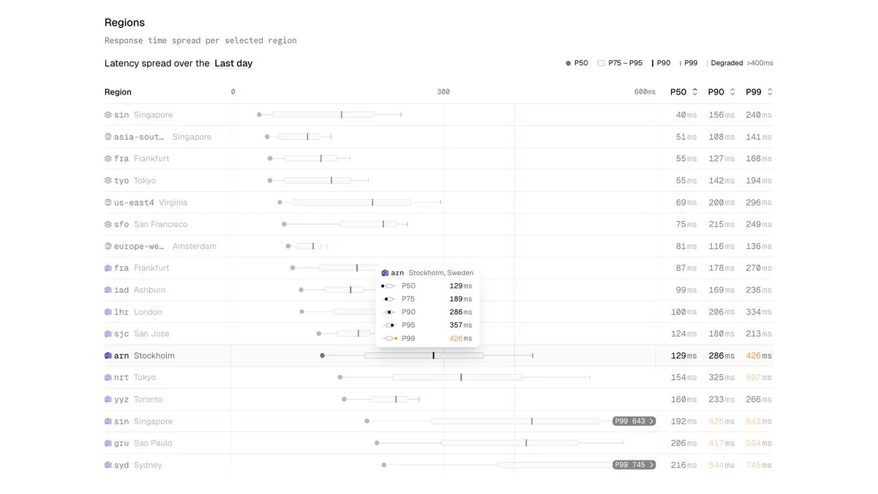Click the 357ms P95 value in tooltip
Image resolution: width=878 pixels, height=494 pixels.
pyautogui.click(x=461, y=325)
